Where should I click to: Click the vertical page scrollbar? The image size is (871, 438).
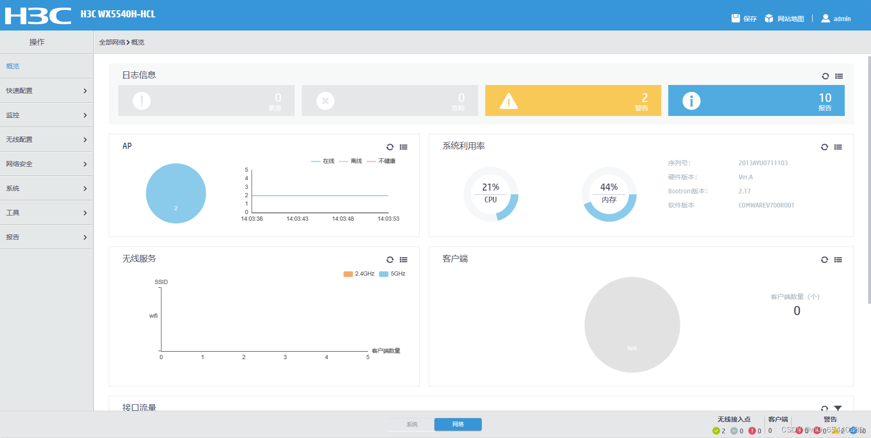(x=869, y=180)
